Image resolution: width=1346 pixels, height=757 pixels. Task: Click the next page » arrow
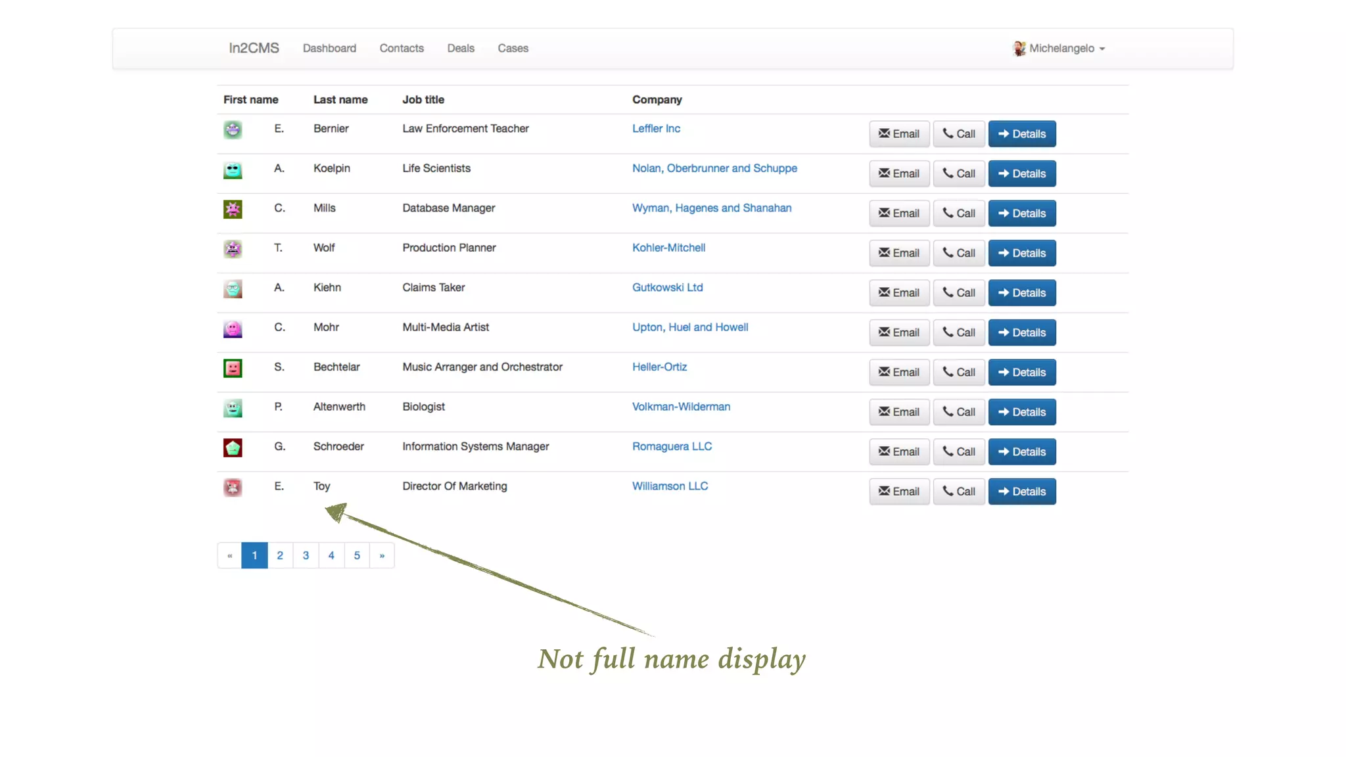[x=382, y=556]
